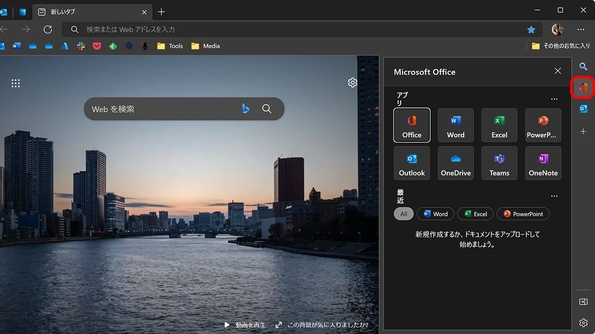Click the favorites star in the address bar
The height and width of the screenshot is (334, 595).
(531, 30)
